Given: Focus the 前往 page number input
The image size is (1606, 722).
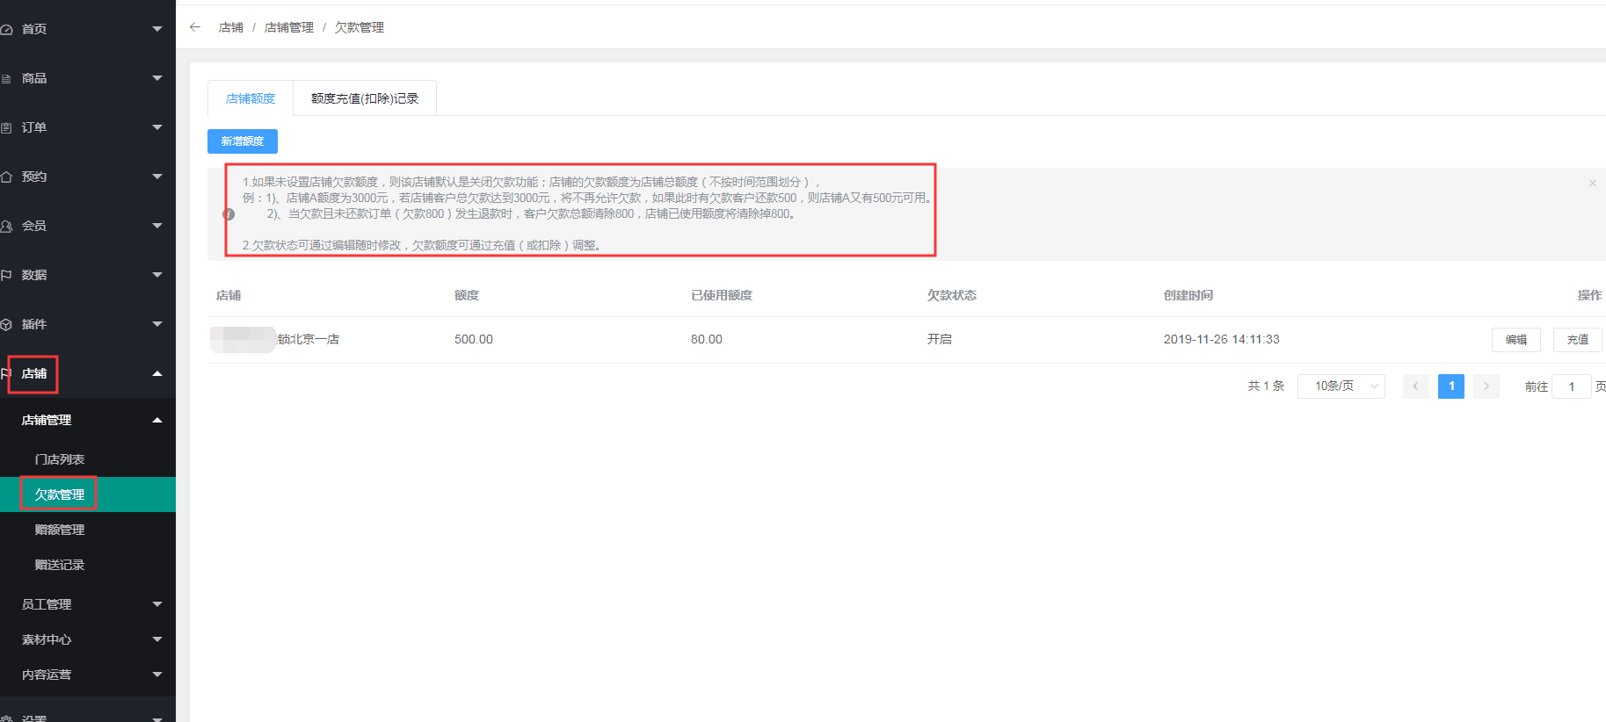Looking at the screenshot, I should (1572, 386).
